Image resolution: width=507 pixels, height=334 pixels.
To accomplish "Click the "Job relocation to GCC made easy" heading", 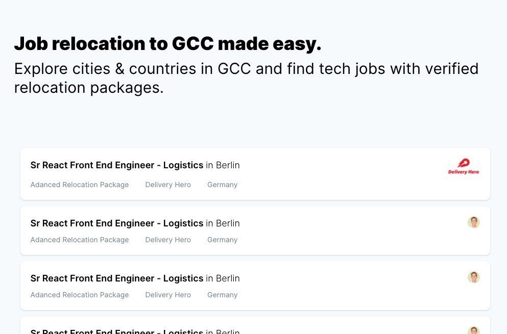I will (167, 44).
